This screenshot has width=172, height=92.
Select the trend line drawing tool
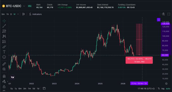click(x=4, y=26)
